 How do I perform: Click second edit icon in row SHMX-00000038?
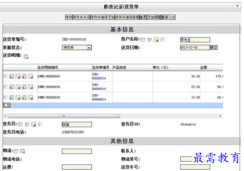24,98
